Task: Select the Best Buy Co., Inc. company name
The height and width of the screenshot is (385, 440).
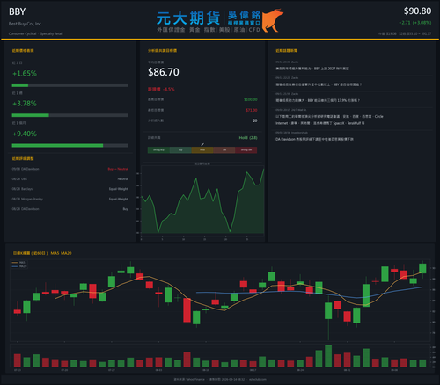Action: click(x=26, y=24)
